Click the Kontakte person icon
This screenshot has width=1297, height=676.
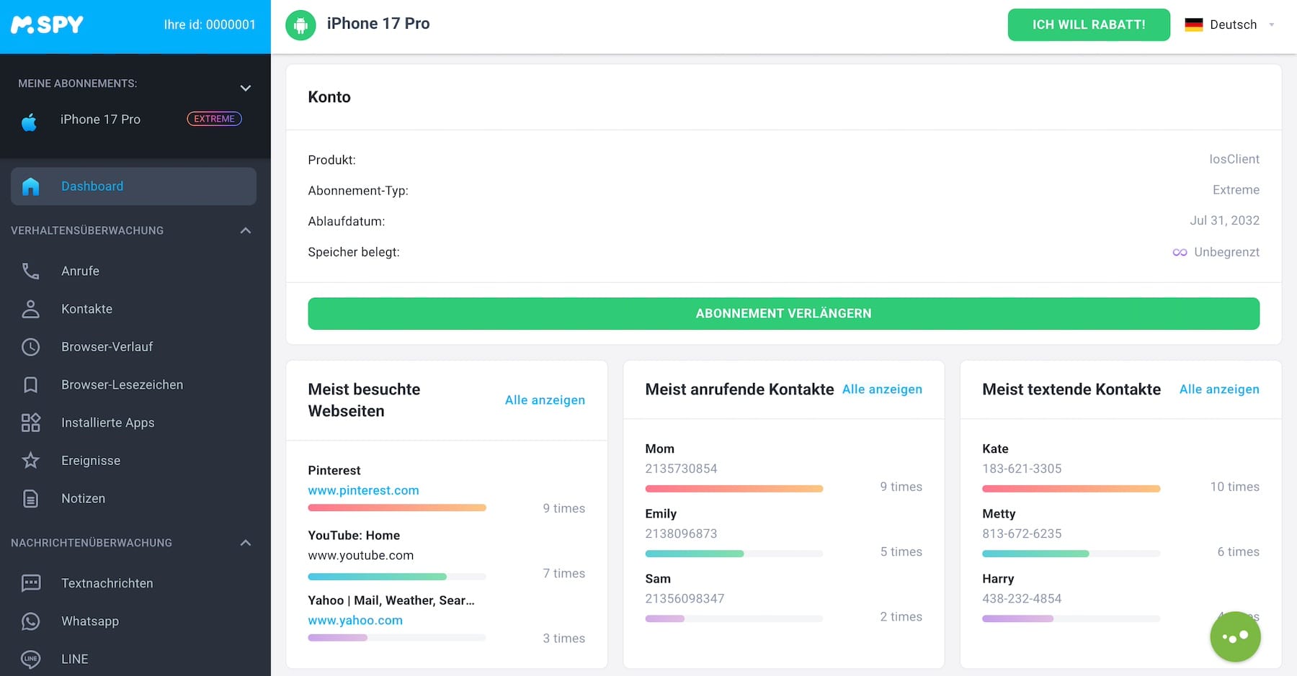click(x=30, y=309)
